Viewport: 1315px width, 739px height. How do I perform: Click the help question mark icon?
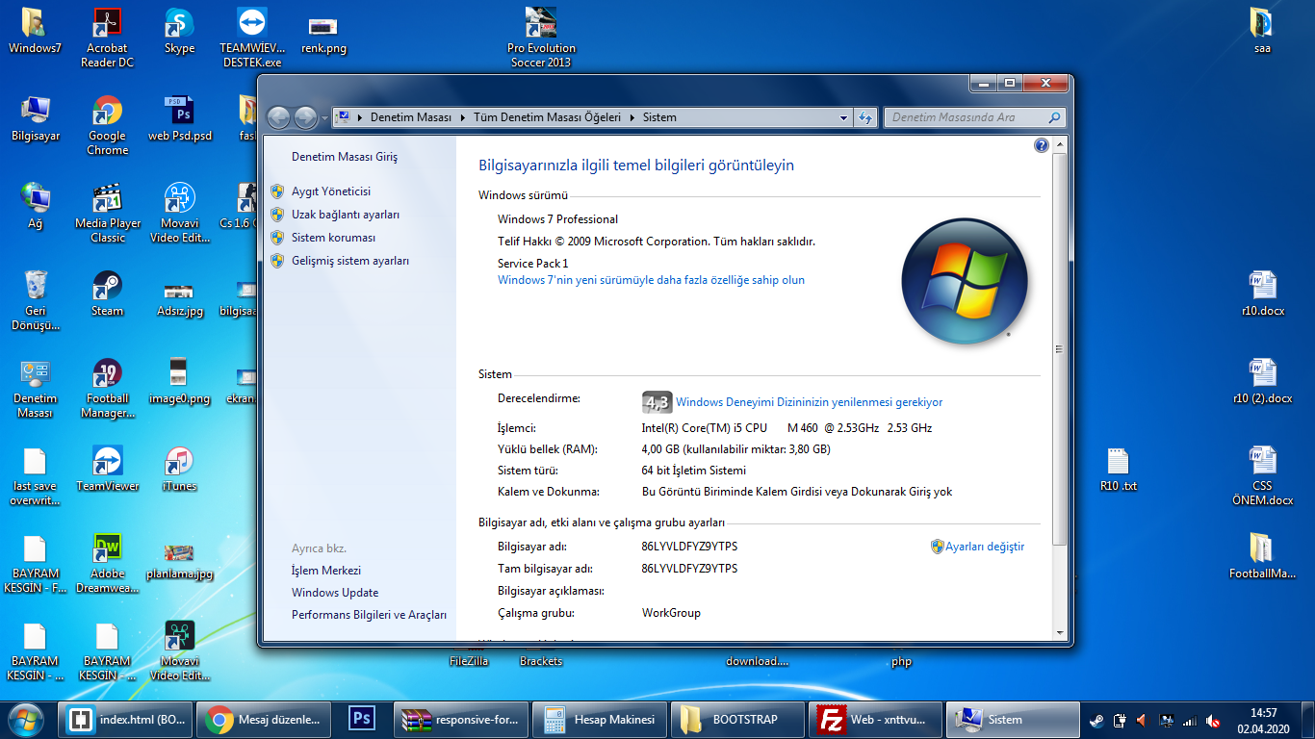pyautogui.click(x=1041, y=145)
